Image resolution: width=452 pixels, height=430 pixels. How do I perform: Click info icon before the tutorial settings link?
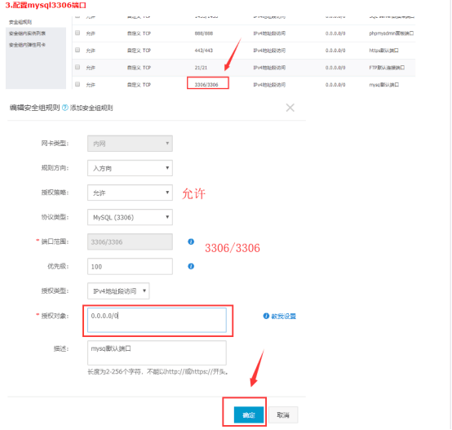coord(266,316)
